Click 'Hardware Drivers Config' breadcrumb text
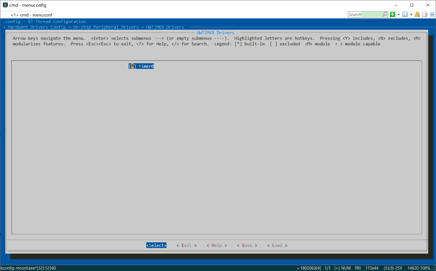The image size is (436, 271). 37,27
